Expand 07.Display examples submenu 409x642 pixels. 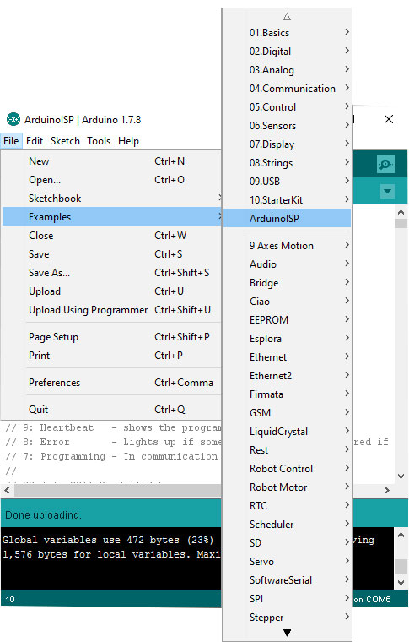coord(288,144)
